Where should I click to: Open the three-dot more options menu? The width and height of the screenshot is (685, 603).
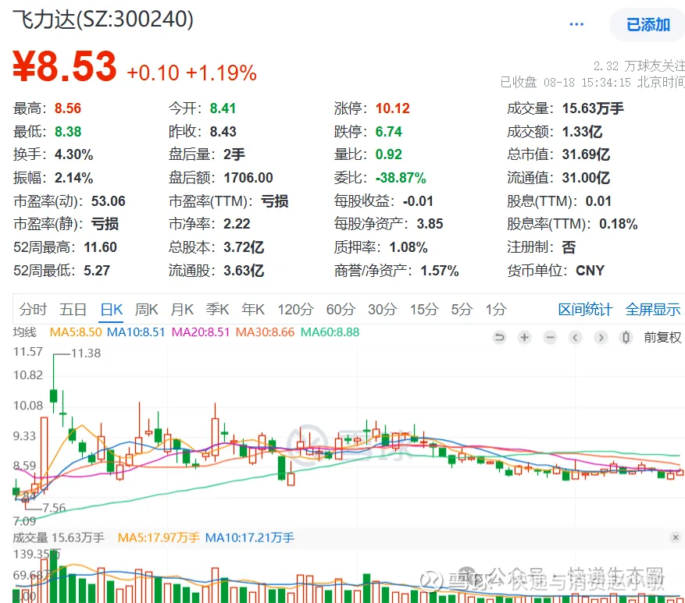[x=576, y=24]
